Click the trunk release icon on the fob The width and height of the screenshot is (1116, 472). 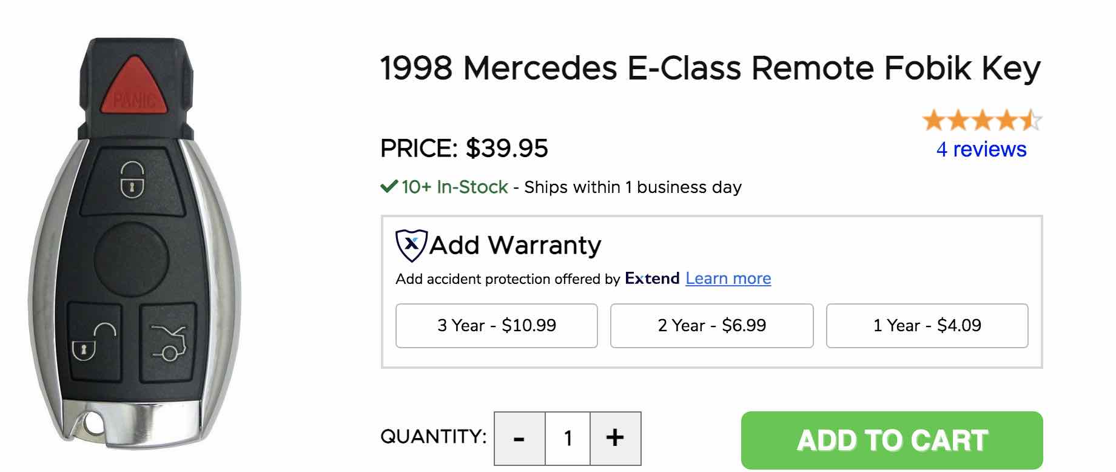pyautogui.click(x=169, y=343)
